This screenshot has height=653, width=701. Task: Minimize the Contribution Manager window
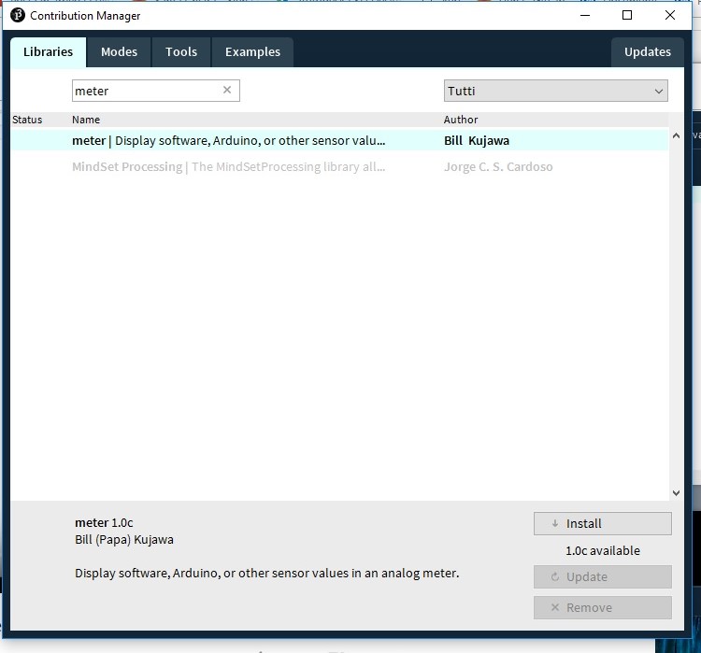tap(585, 15)
